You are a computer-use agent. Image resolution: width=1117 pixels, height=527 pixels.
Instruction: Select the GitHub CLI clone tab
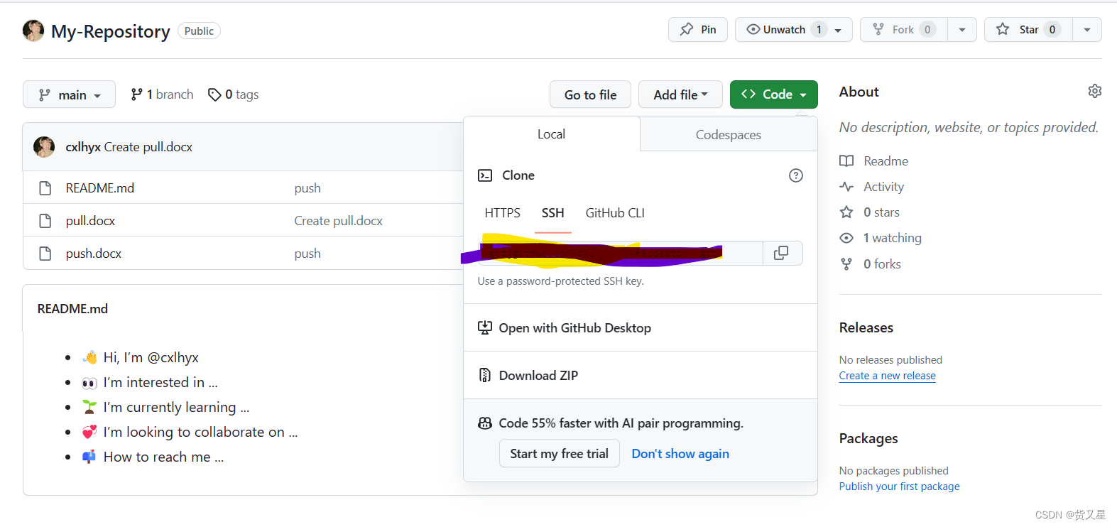pos(615,213)
